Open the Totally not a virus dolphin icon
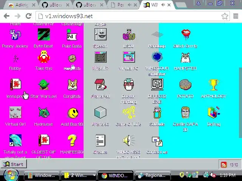The width and height of the screenshot is (242, 181). [15, 140]
